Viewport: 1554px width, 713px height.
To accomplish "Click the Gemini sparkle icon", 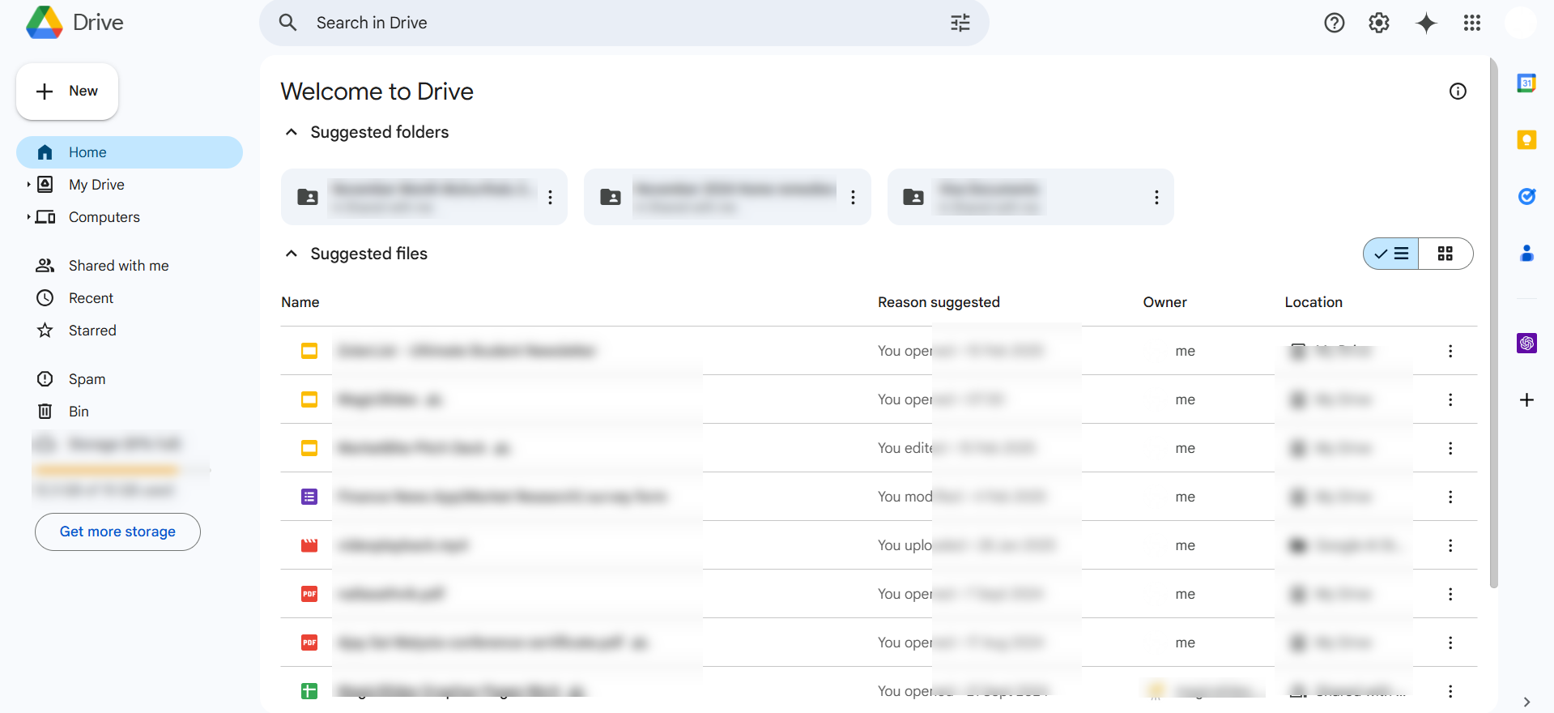I will point(1426,23).
